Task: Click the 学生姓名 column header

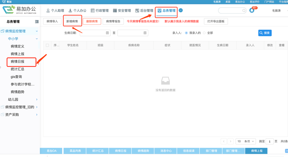Action: pos(73,45)
